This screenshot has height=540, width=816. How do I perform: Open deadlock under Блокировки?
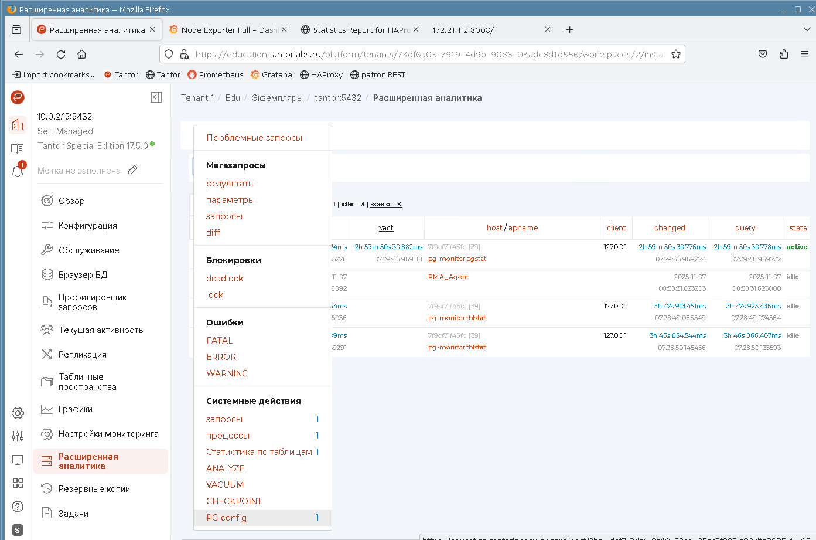coord(224,279)
